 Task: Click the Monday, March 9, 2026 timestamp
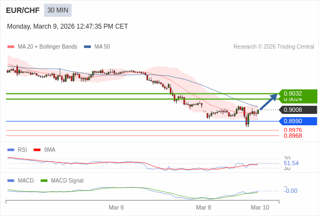pyautogui.click(x=68, y=26)
